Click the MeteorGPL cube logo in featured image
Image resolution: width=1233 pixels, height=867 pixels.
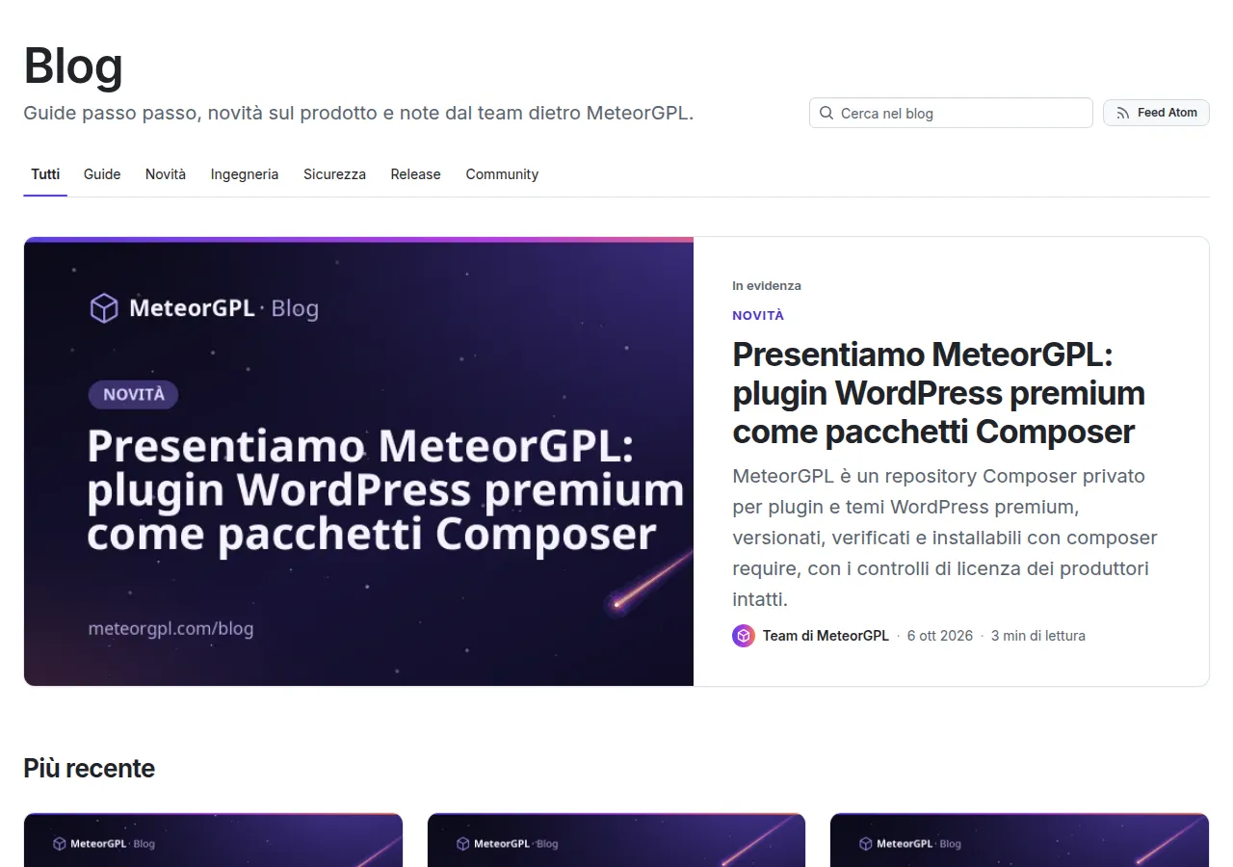click(x=103, y=308)
